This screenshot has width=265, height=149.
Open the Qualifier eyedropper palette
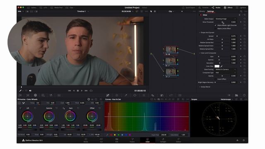(x=126, y=95)
